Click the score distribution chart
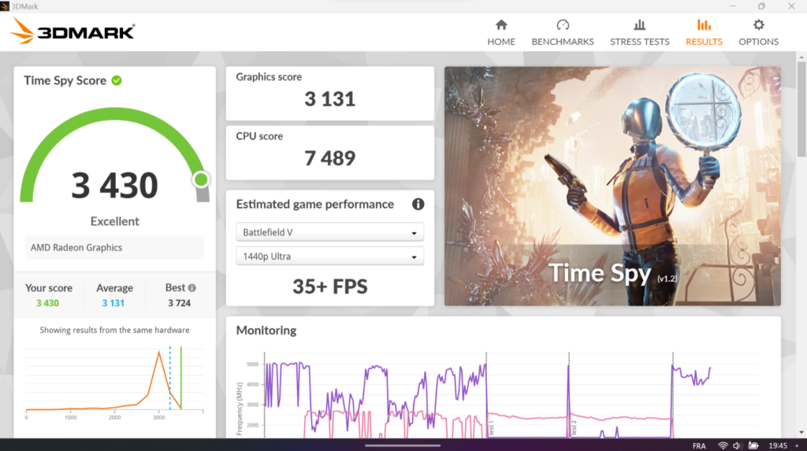The image size is (807, 451). click(x=115, y=383)
